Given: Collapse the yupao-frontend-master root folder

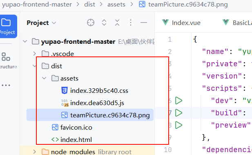Looking at the screenshot, I should 25,42.
